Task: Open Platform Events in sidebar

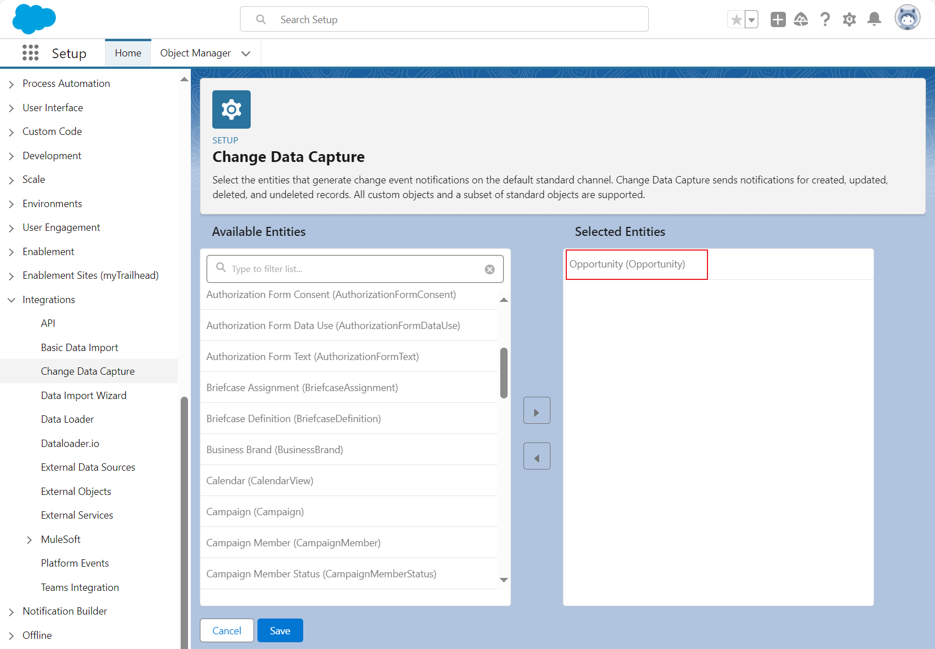Action: point(75,563)
